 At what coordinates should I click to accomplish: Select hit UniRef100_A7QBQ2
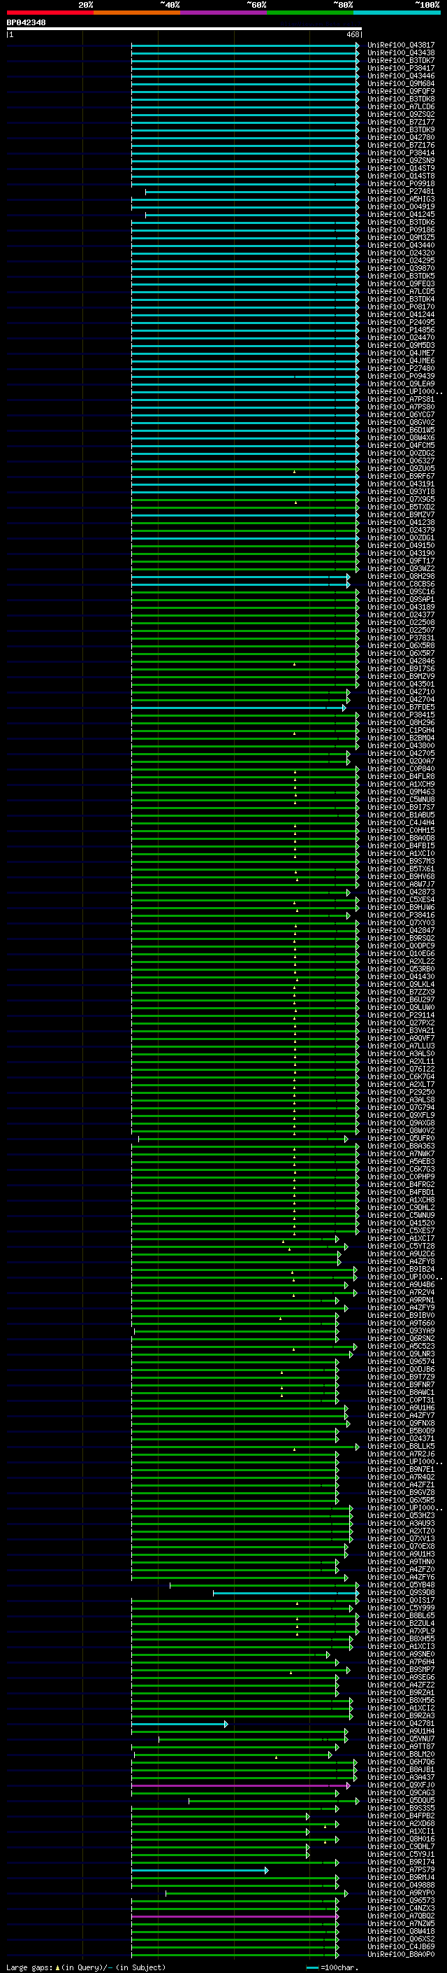(x=400, y=1916)
